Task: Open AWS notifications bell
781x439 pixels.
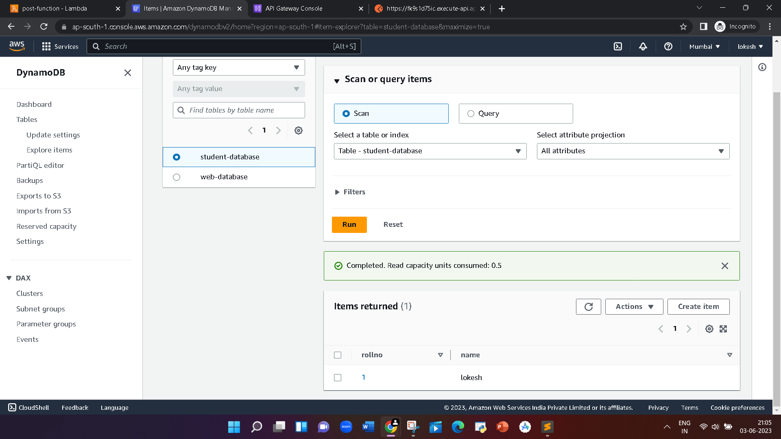Action: (643, 46)
